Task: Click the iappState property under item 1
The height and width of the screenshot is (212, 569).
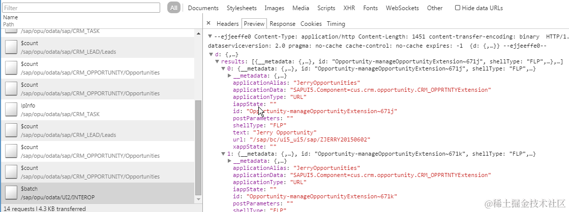Action: click(254, 189)
